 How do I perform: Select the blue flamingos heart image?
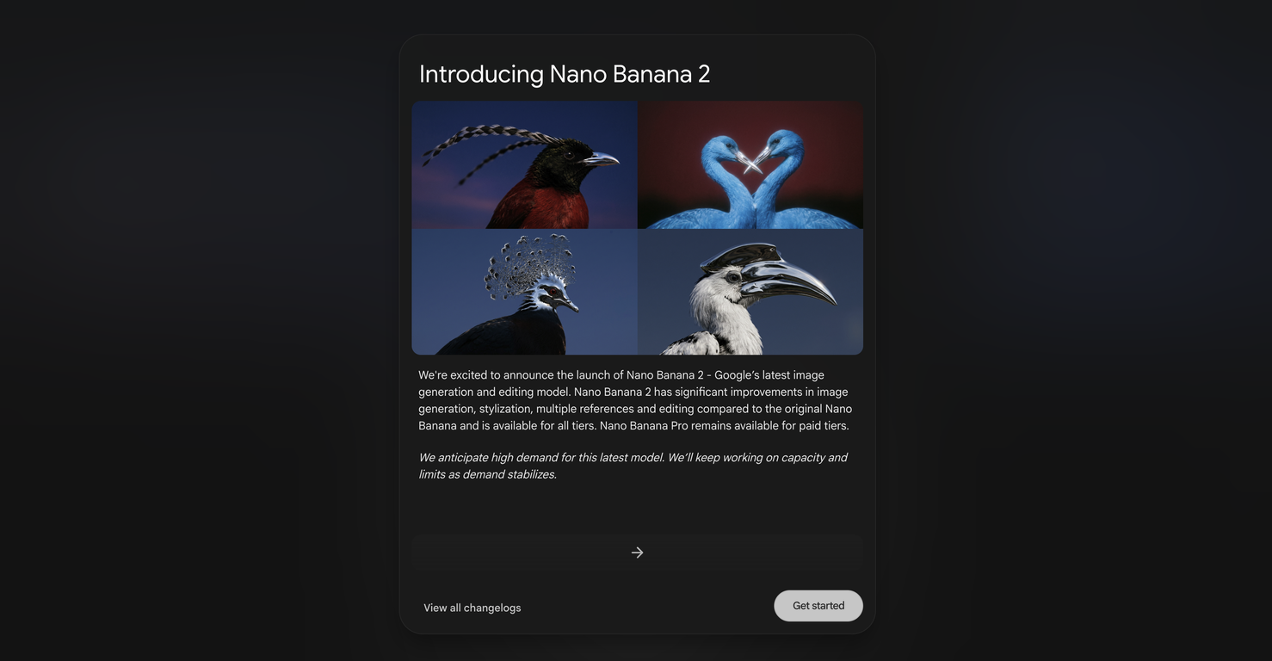click(x=750, y=164)
